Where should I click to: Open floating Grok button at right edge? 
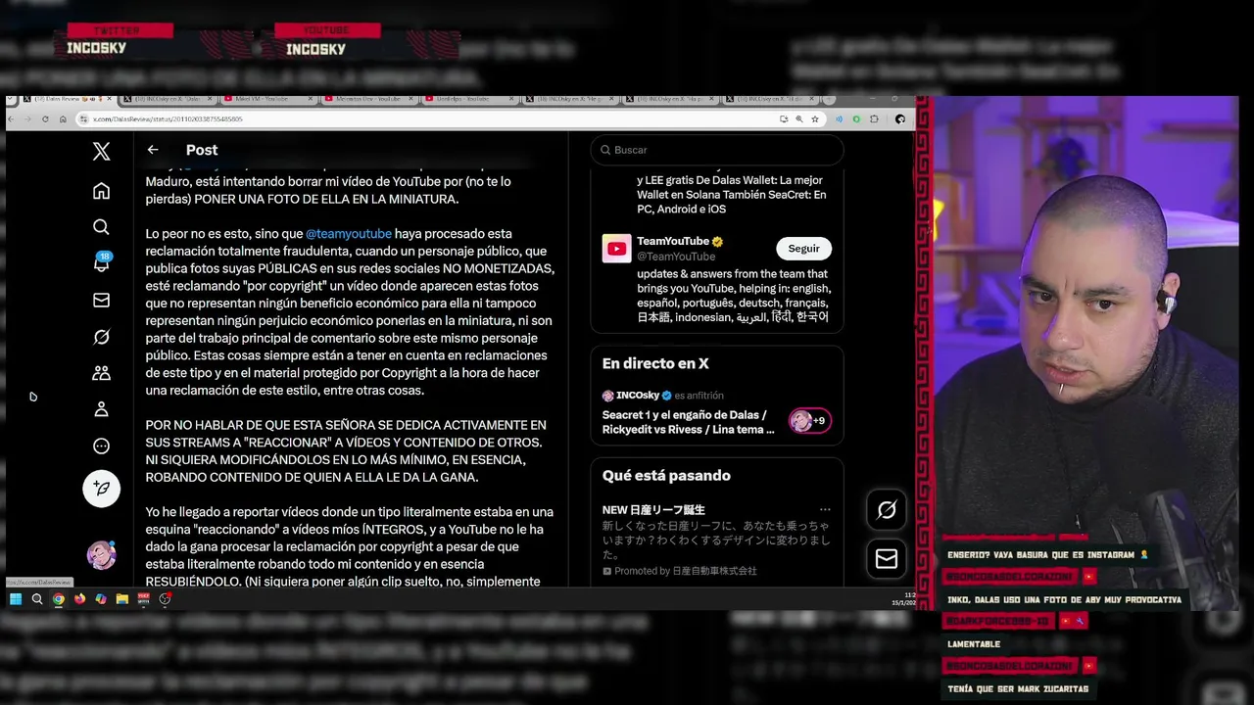[x=887, y=510]
